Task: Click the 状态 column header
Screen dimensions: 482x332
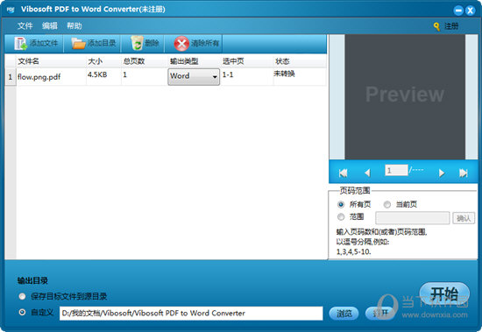Action: pyautogui.click(x=300, y=61)
